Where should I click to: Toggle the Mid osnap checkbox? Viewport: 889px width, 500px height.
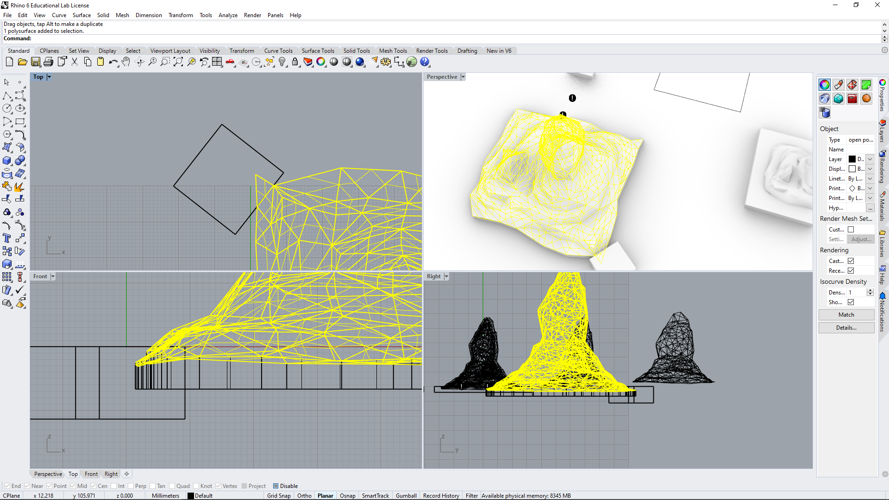click(x=73, y=486)
